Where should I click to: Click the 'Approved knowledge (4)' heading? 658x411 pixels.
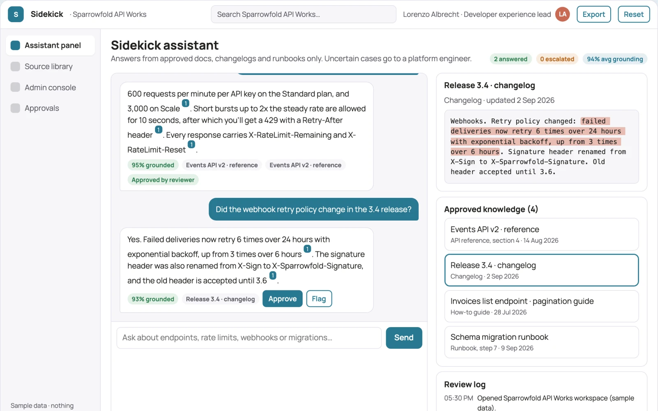pyautogui.click(x=491, y=209)
